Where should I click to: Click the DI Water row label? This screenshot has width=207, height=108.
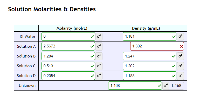[x=27, y=37]
